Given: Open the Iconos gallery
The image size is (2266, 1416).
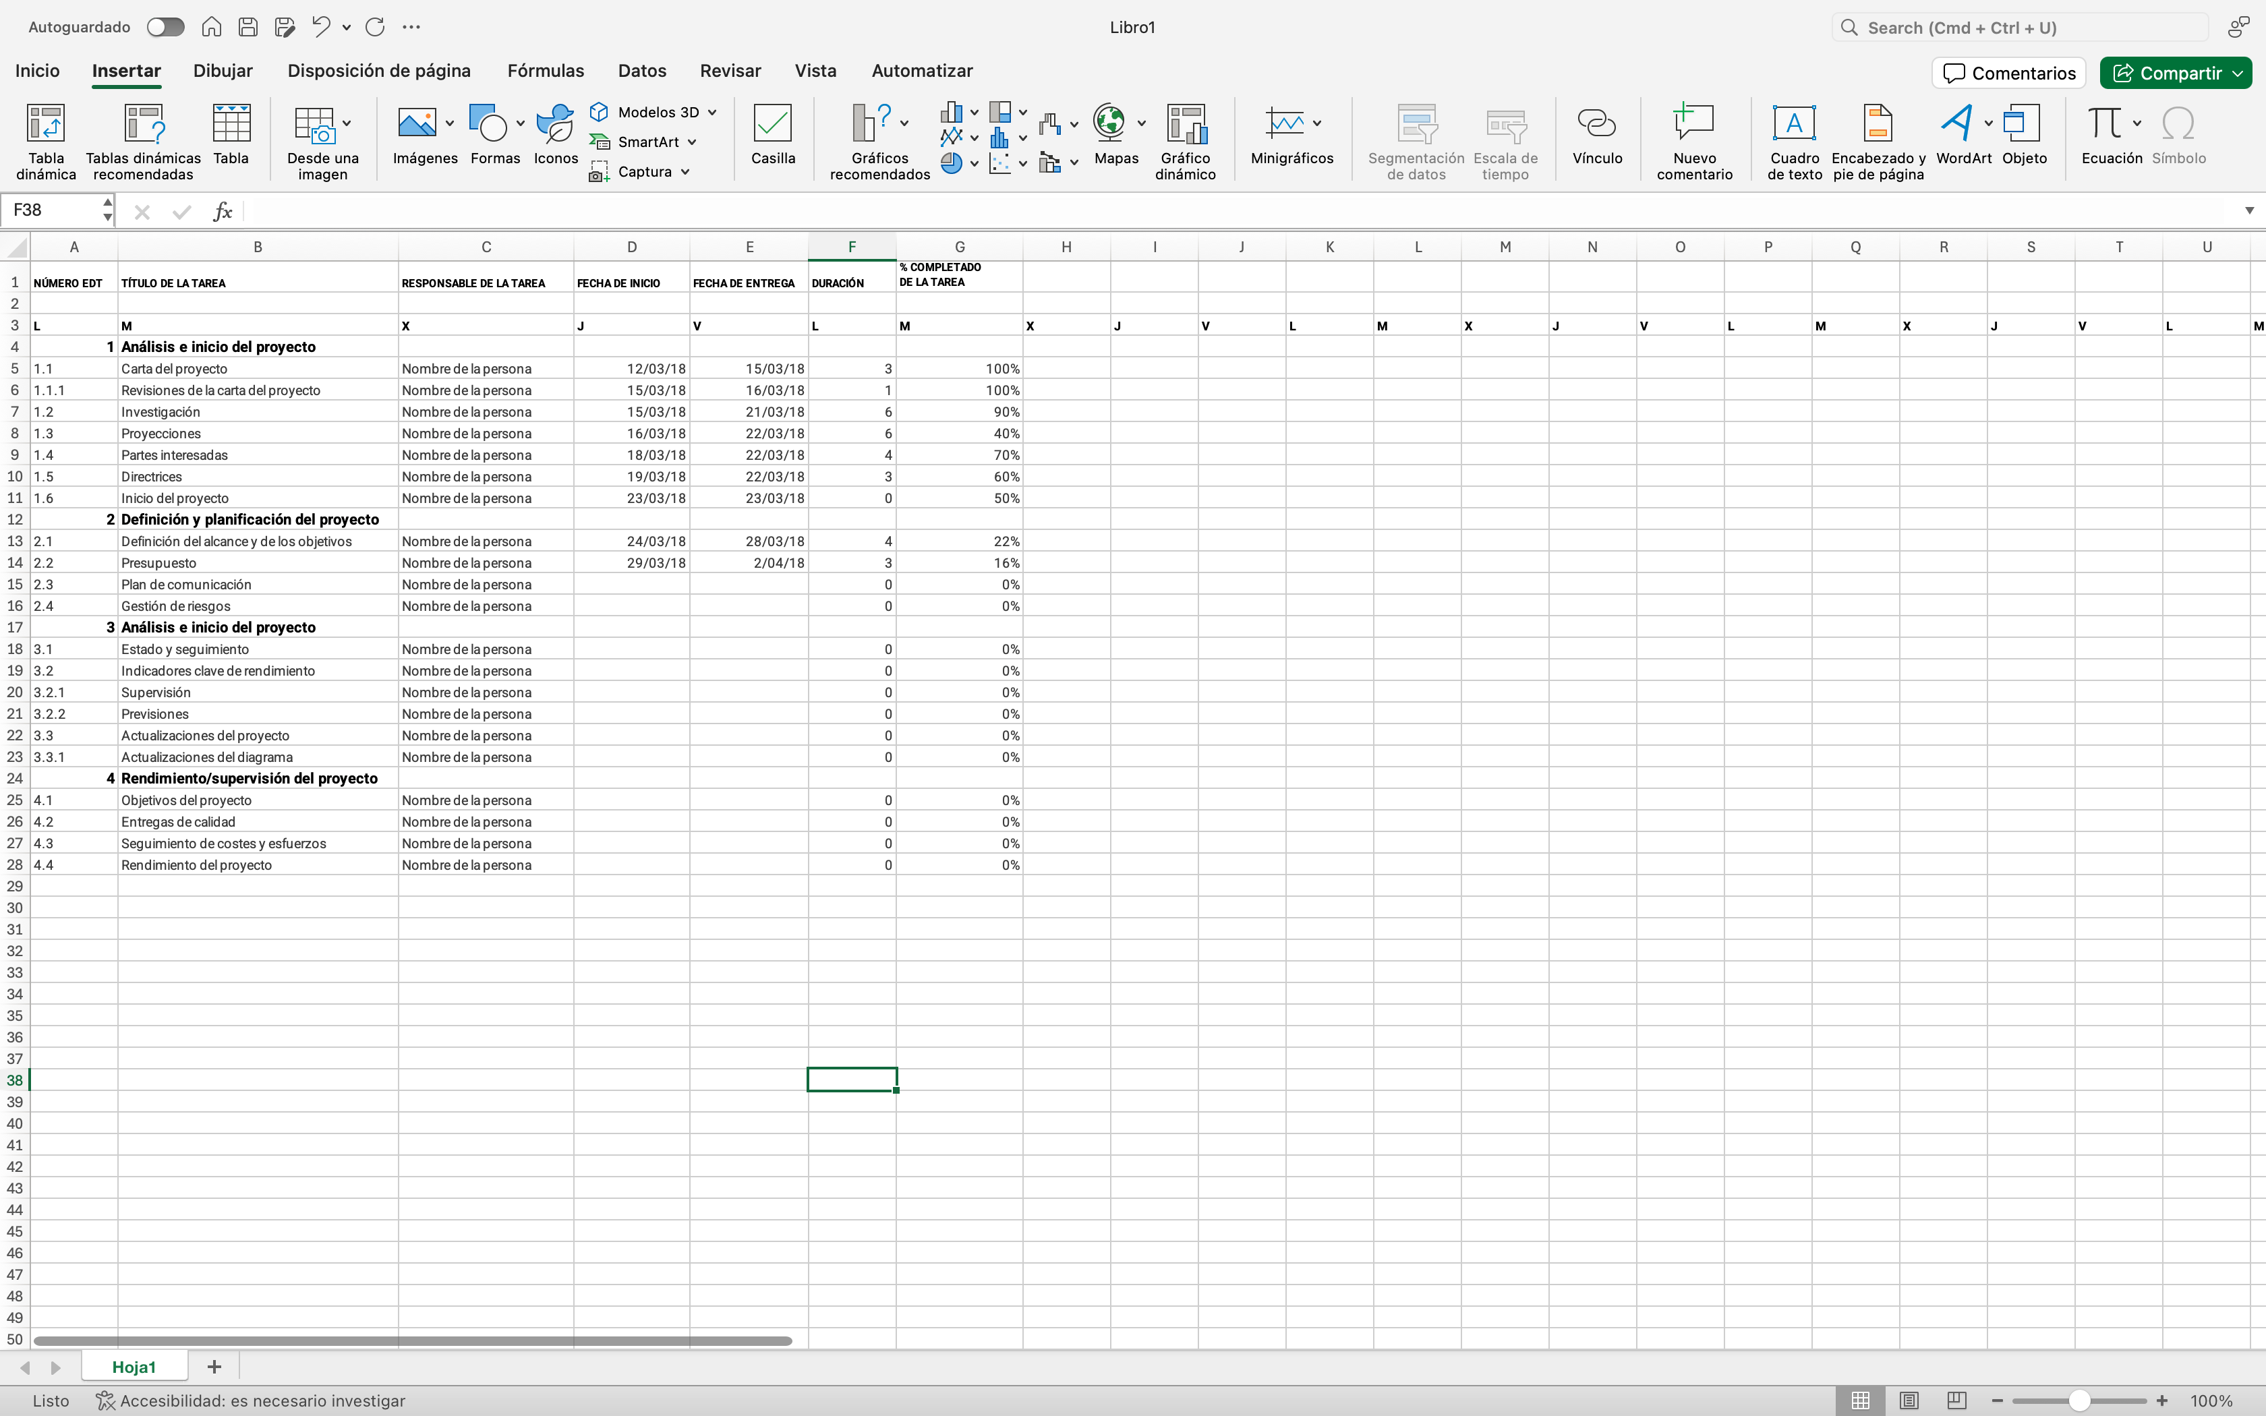Looking at the screenshot, I should point(555,125).
